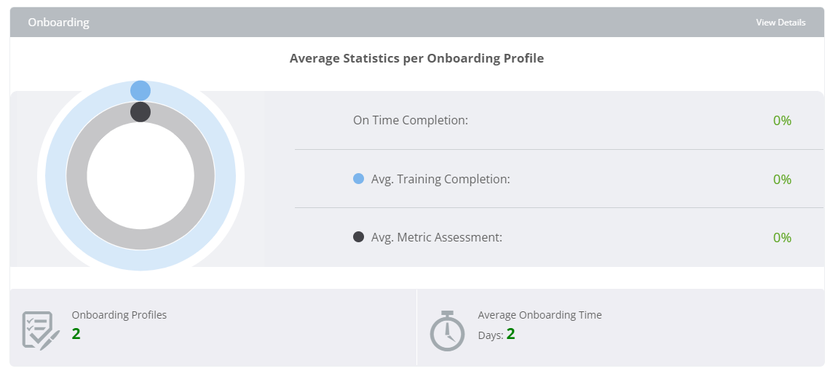Viewport: 830px width, 371px height.
Task: Open the View Details link
Action: (780, 23)
